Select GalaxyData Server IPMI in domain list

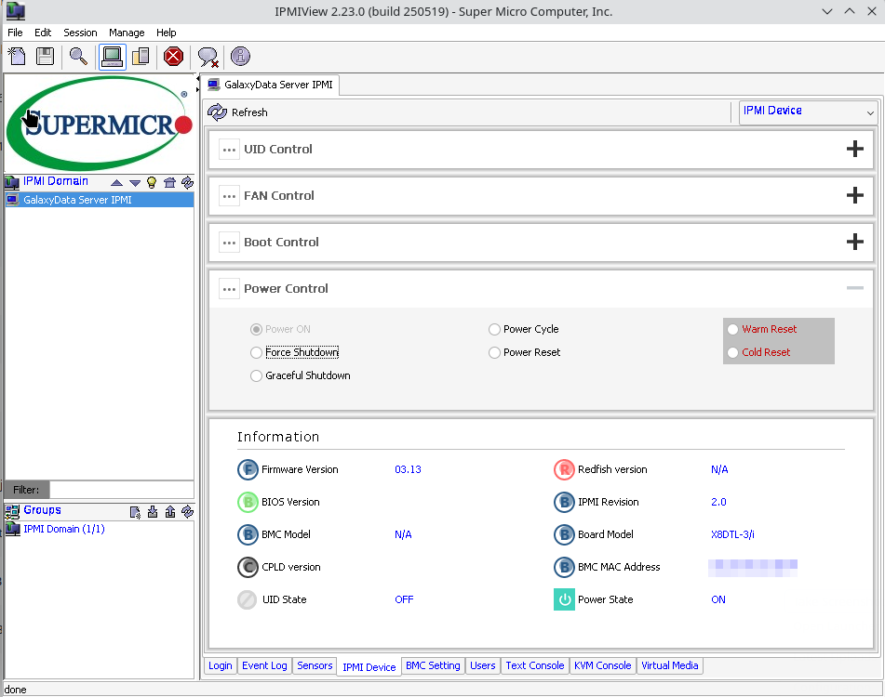[100, 200]
